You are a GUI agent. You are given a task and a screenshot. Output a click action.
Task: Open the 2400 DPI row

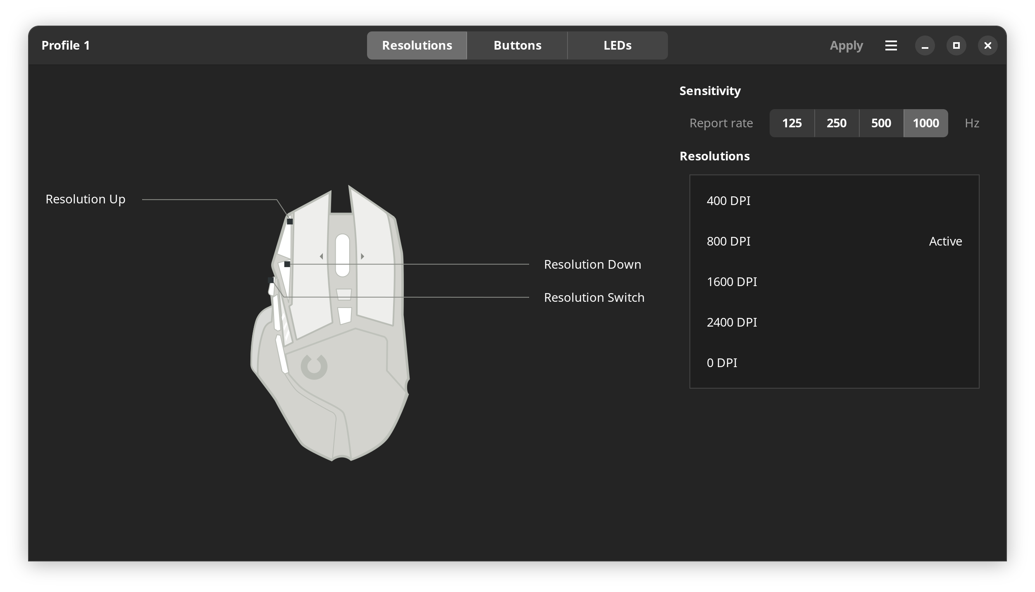pyautogui.click(x=834, y=322)
